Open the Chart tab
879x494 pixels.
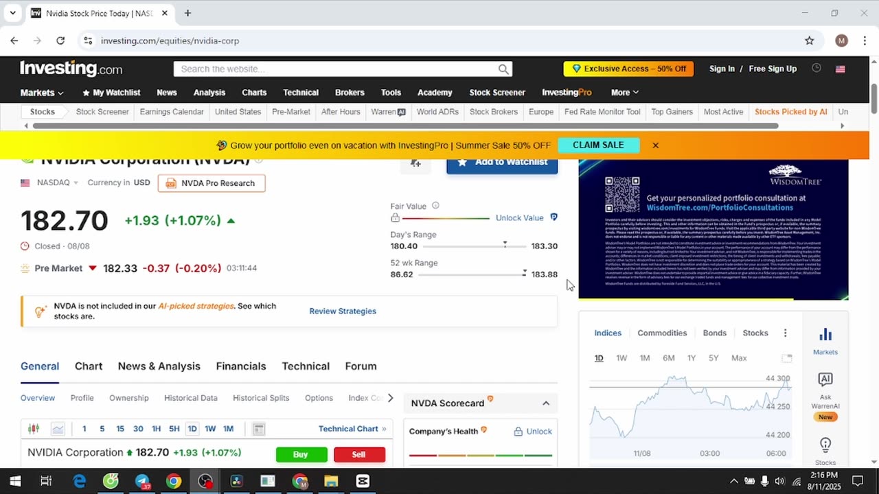[x=89, y=366]
